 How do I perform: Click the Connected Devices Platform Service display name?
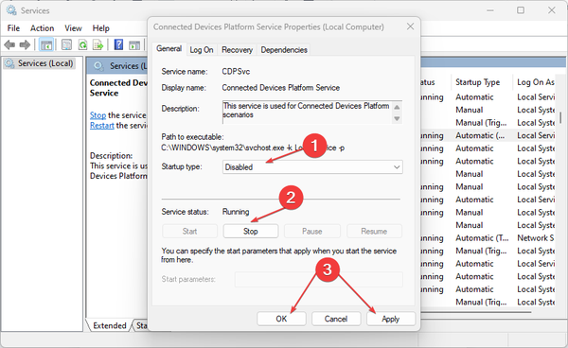[281, 88]
